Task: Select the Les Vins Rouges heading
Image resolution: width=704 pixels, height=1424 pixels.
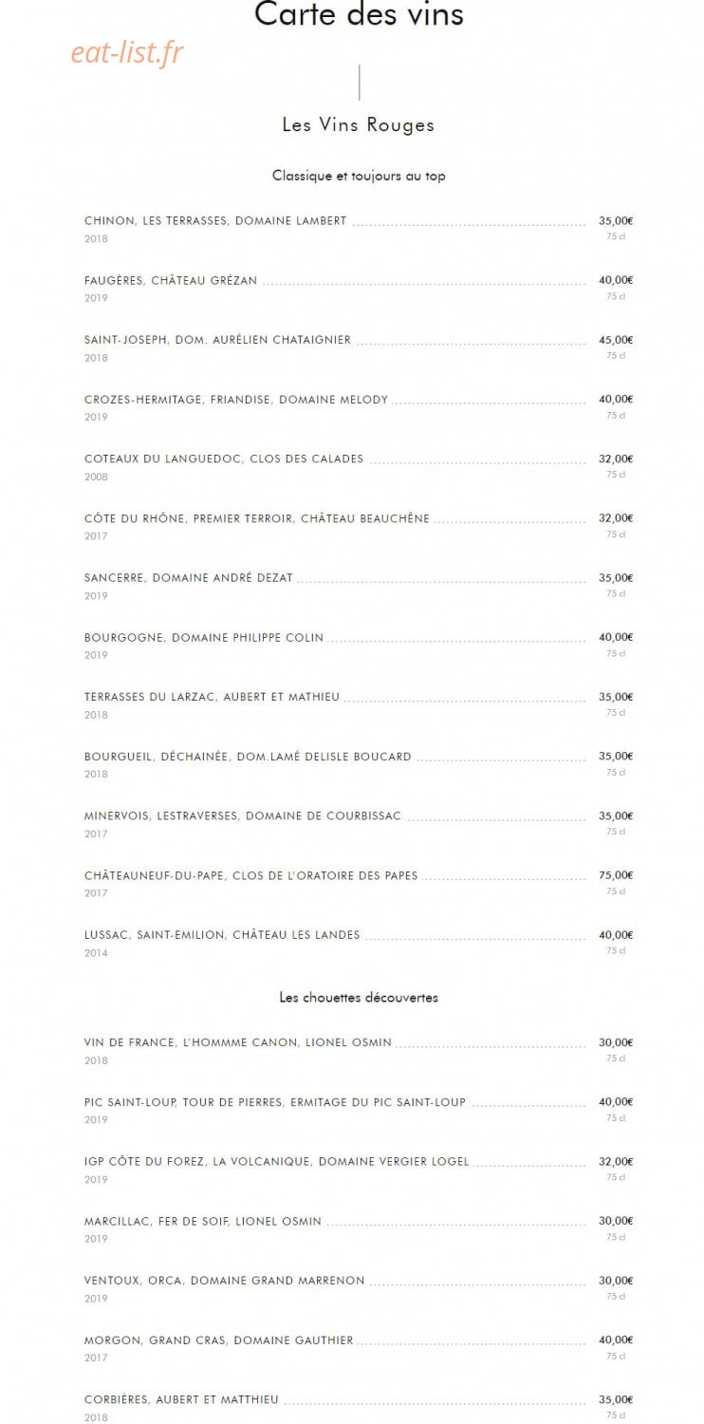Action: (359, 124)
